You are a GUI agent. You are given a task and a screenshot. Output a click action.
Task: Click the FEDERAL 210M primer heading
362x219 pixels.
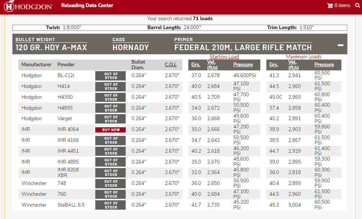[243, 48]
